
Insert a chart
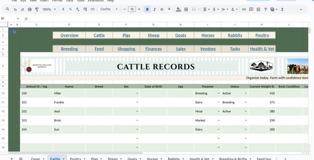(x=259, y=9)
